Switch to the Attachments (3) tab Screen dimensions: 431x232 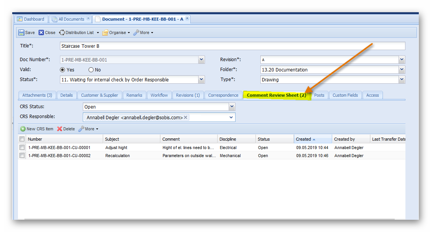pos(37,95)
